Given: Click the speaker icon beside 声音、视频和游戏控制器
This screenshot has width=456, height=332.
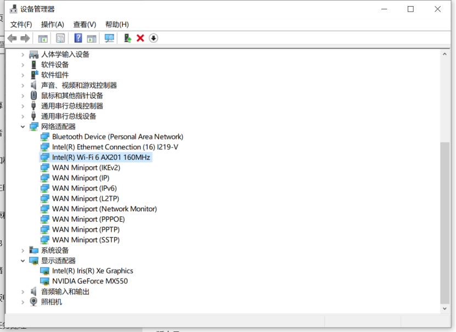Looking at the screenshot, I should coord(33,85).
